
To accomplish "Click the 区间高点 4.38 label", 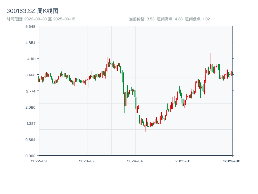I will click(170, 19).
